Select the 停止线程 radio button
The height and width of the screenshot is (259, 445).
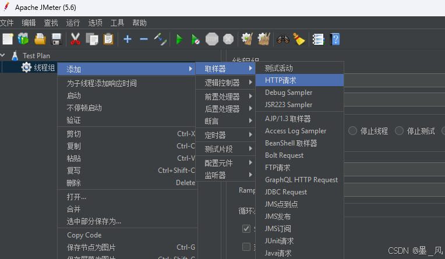(352, 131)
